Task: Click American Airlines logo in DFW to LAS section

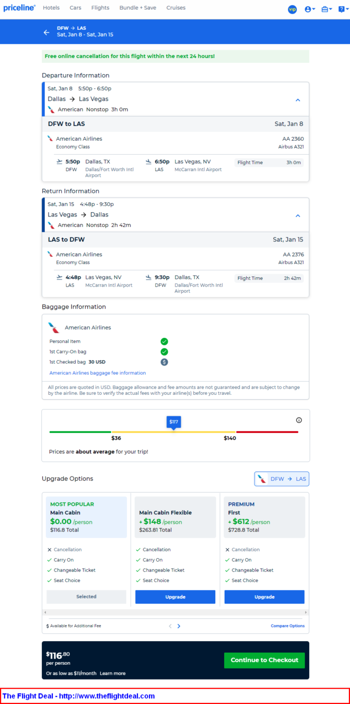Action: click(x=51, y=139)
